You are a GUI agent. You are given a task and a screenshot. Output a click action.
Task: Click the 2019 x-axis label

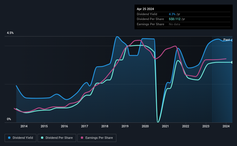125,126
